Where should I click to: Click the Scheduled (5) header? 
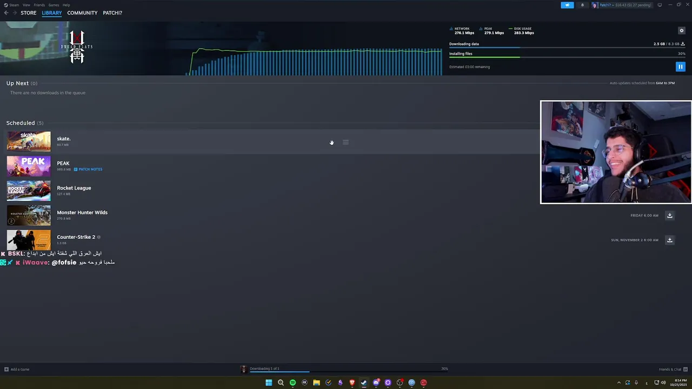(x=25, y=123)
